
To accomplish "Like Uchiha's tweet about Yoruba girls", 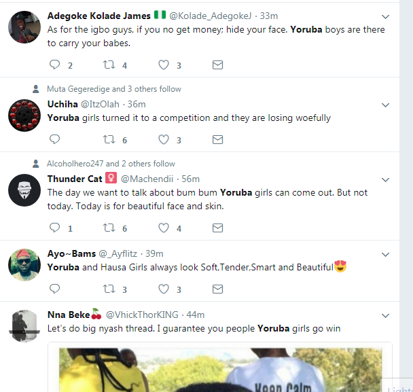I will point(164,139).
